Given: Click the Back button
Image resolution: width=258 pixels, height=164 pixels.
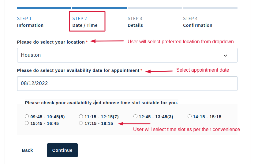Looking at the screenshot, I should (x=27, y=150).
